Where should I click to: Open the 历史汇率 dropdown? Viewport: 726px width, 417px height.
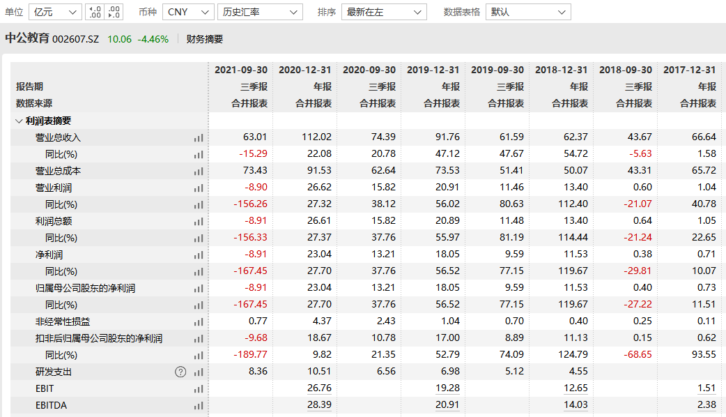260,12
